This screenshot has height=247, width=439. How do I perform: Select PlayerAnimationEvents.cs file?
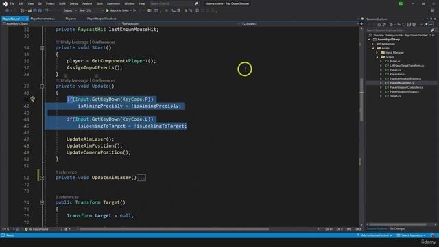(405, 79)
